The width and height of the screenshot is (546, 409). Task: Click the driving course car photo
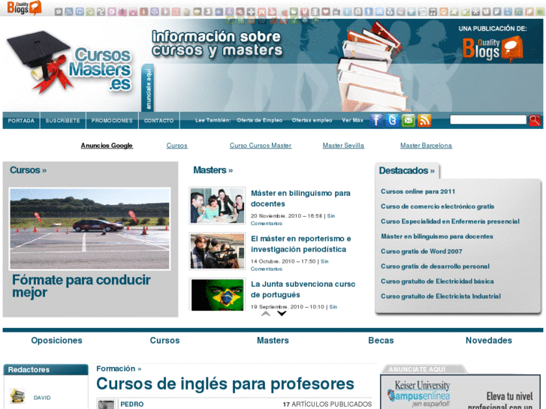pyautogui.click(x=90, y=229)
